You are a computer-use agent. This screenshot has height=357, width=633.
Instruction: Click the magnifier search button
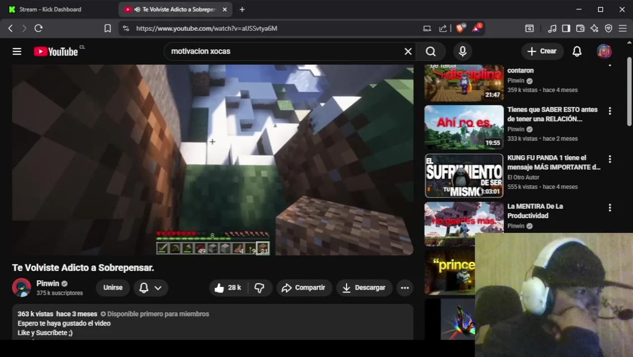click(x=431, y=51)
